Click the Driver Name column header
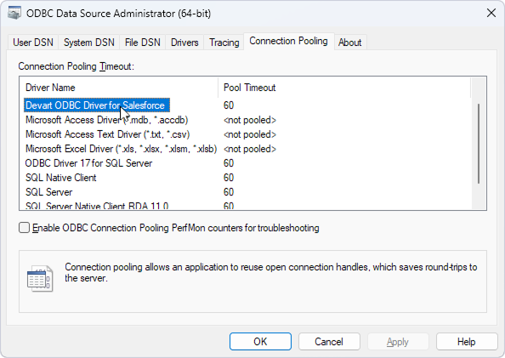Image resolution: width=505 pixels, height=358 pixels. pos(119,88)
